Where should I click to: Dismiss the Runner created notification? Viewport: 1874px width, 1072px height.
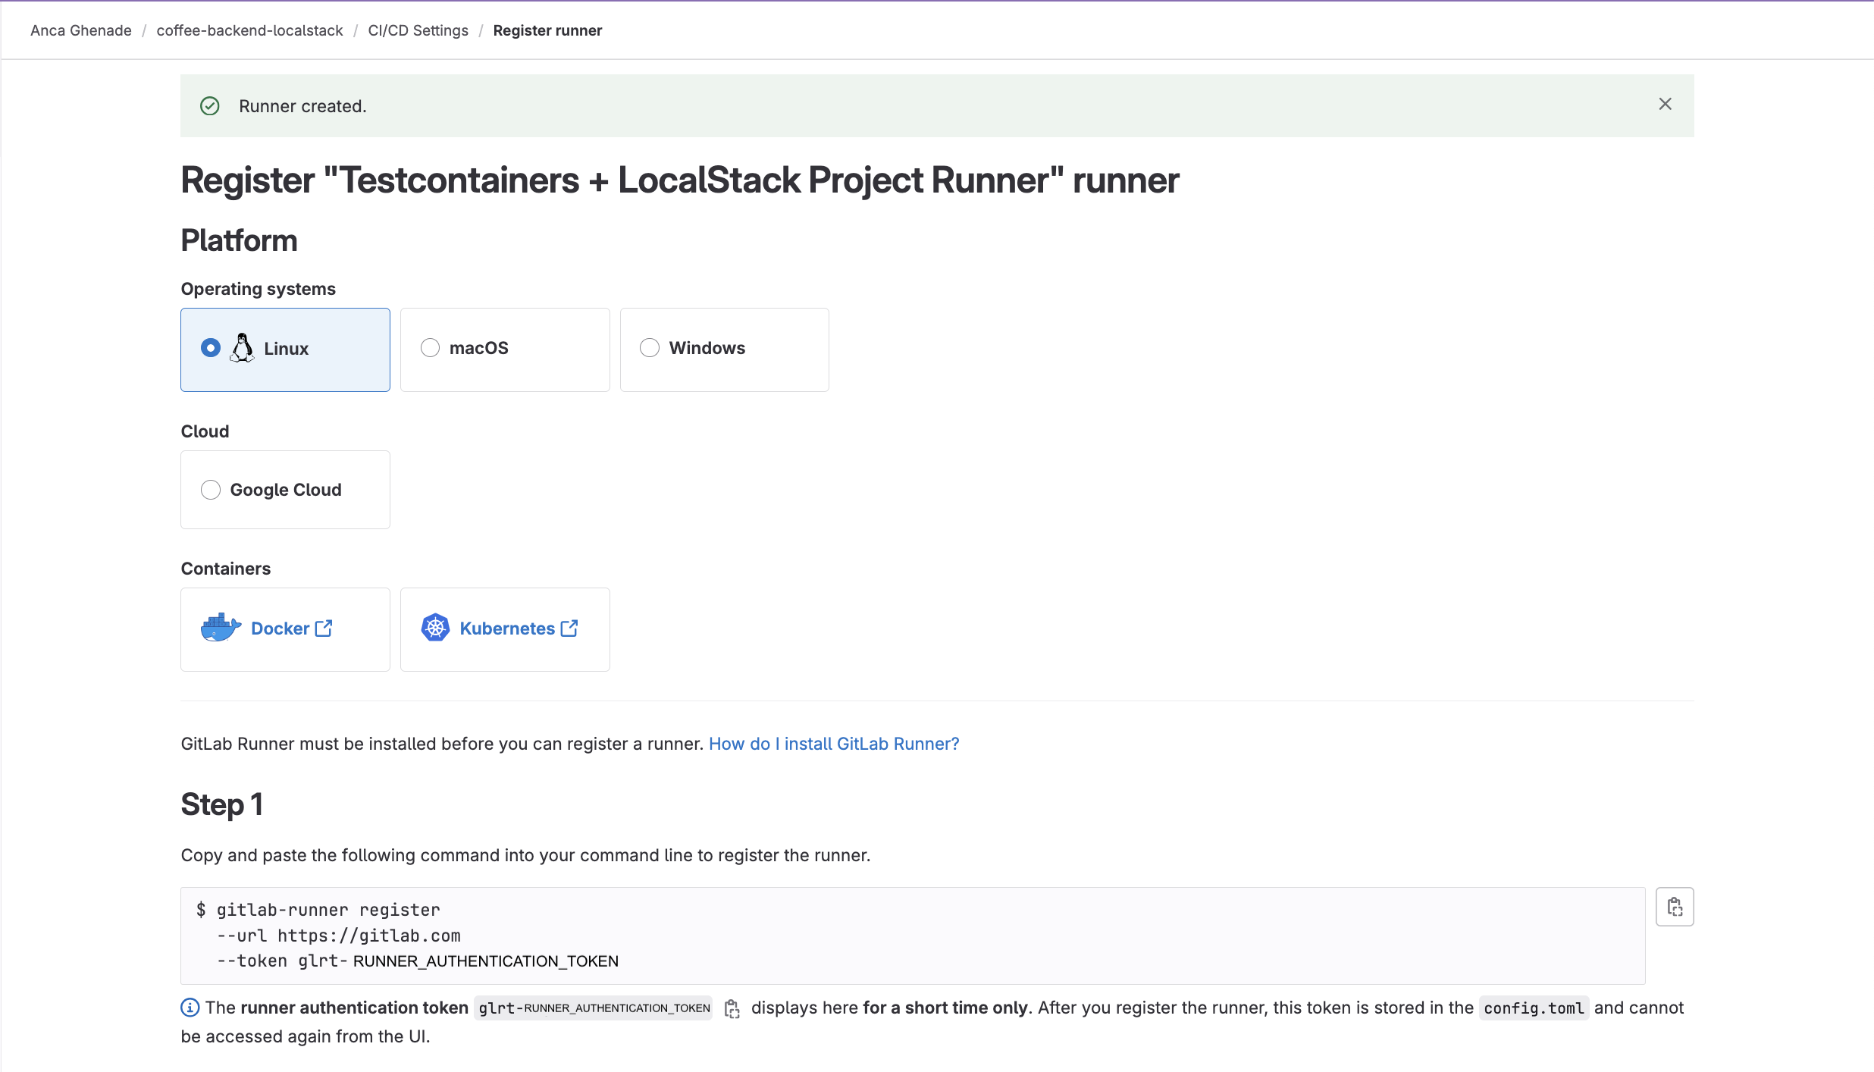pos(1665,104)
